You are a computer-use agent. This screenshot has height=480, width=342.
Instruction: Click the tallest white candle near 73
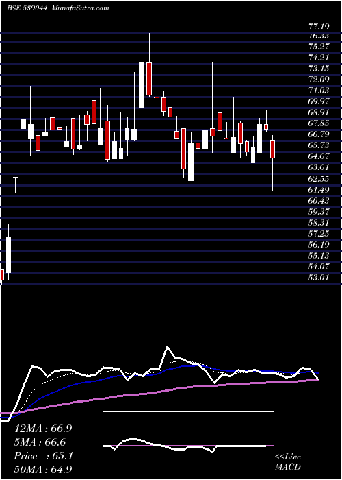pyautogui.click(x=142, y=86)
